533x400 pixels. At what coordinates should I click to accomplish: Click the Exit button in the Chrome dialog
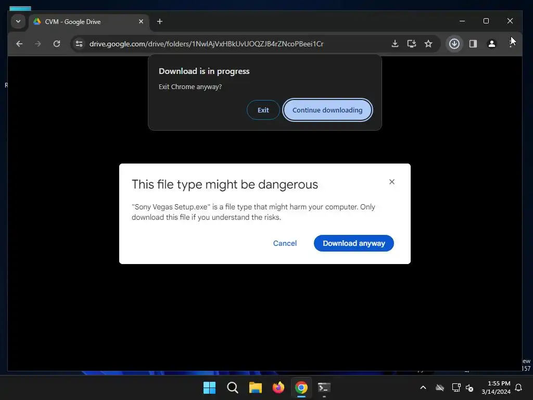click(263, 110)
